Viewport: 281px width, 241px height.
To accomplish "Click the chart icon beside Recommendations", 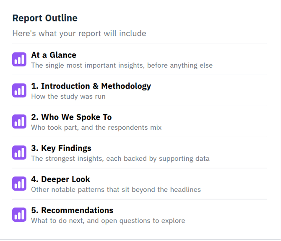I will click(19, 215).
